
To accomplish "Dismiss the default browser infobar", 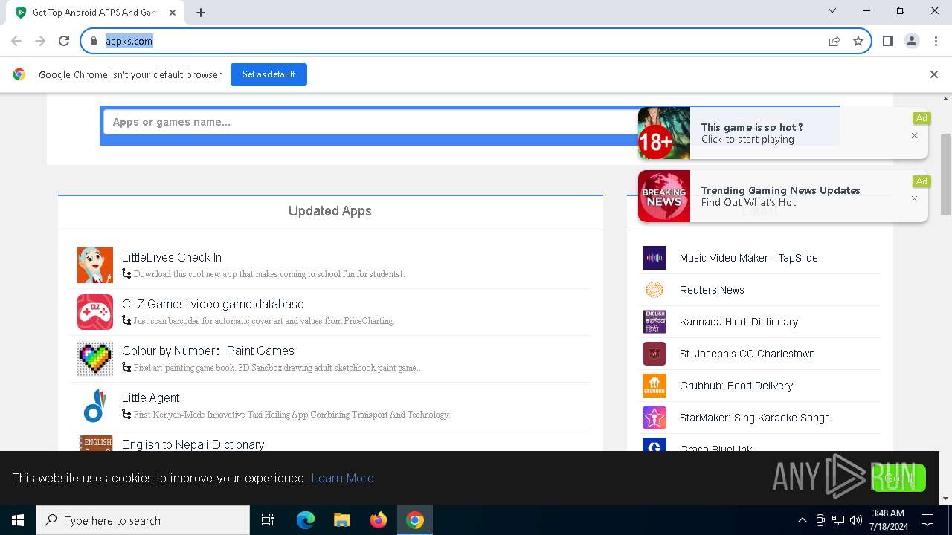I will [934, 74].
